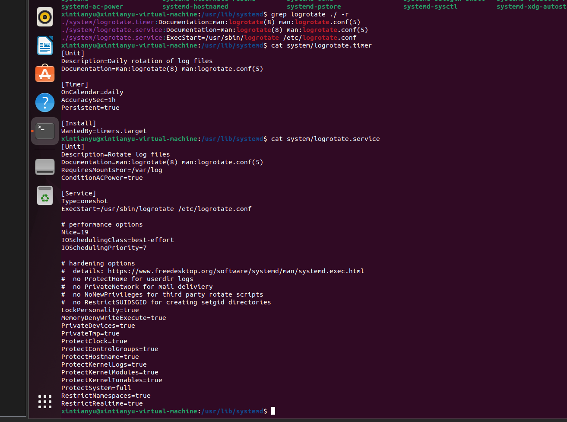Screen dimensions: 567x422
Task: Open Ubuntu Software from the dock
Action: pos(44,73)
